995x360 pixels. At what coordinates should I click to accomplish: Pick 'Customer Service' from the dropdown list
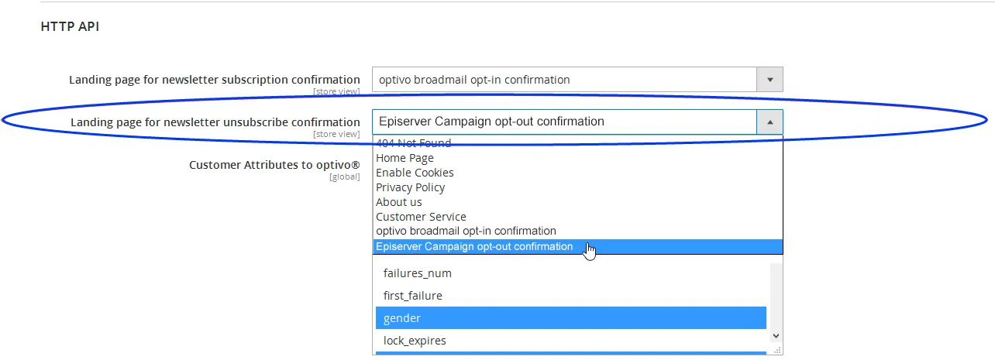click(x=577, y=217)
